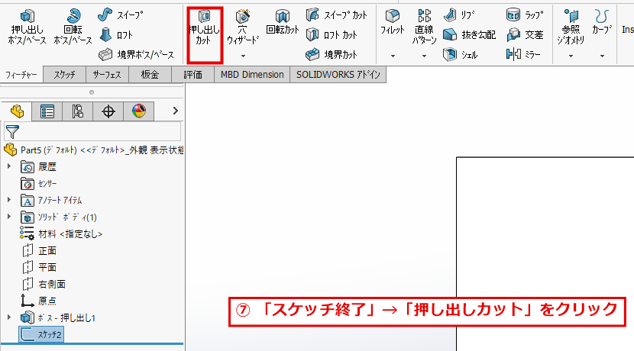This screenshot has height=351, width=634.
Task: Click the ラップ tool
Action: click(x=525, y=15)
